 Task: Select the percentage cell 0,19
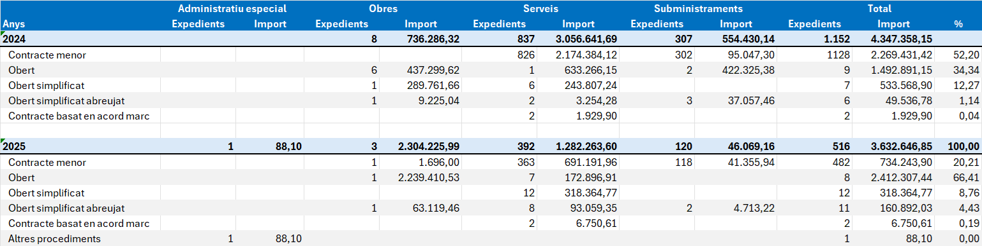pyautogui.click(x=970, y=223)
